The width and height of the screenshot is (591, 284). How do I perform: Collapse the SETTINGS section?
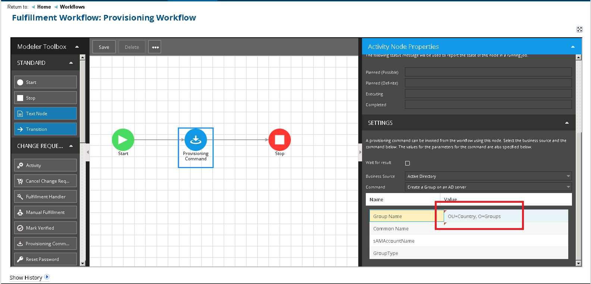(x=567, y=123)
